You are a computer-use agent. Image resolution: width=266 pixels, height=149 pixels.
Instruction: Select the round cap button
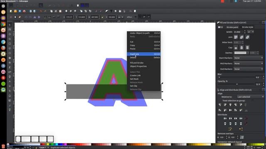242,48
